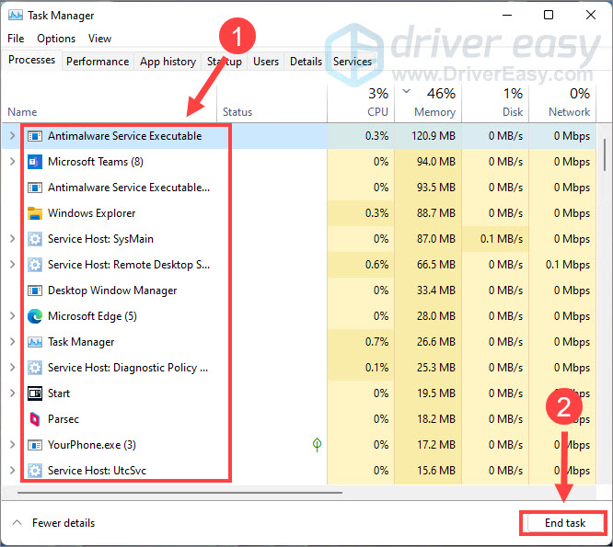Click the 0.1 MB/s disk cell

pyautogui.click(x=495, y=239)
